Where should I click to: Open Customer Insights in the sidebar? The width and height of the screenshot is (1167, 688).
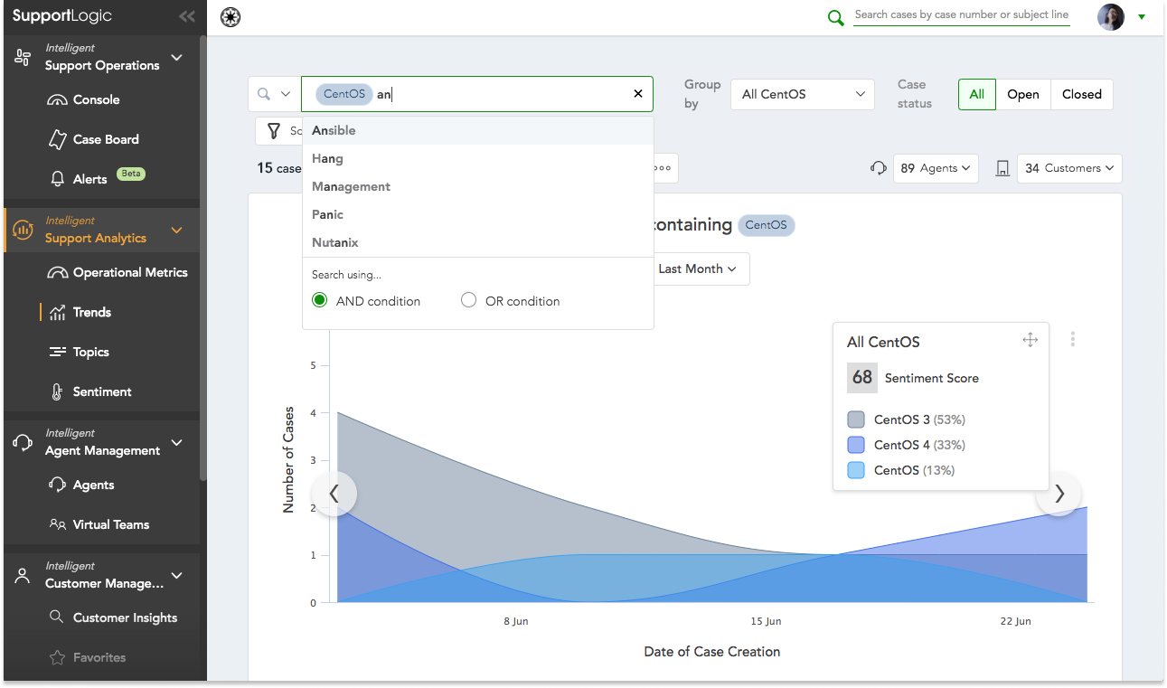point(113,617)
